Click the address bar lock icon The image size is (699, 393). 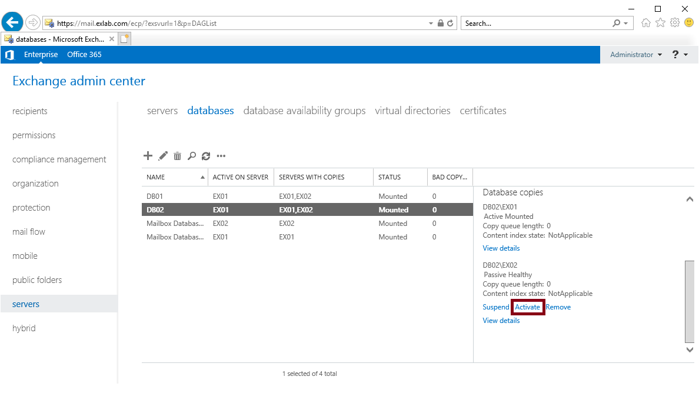(x=441, y=23)
